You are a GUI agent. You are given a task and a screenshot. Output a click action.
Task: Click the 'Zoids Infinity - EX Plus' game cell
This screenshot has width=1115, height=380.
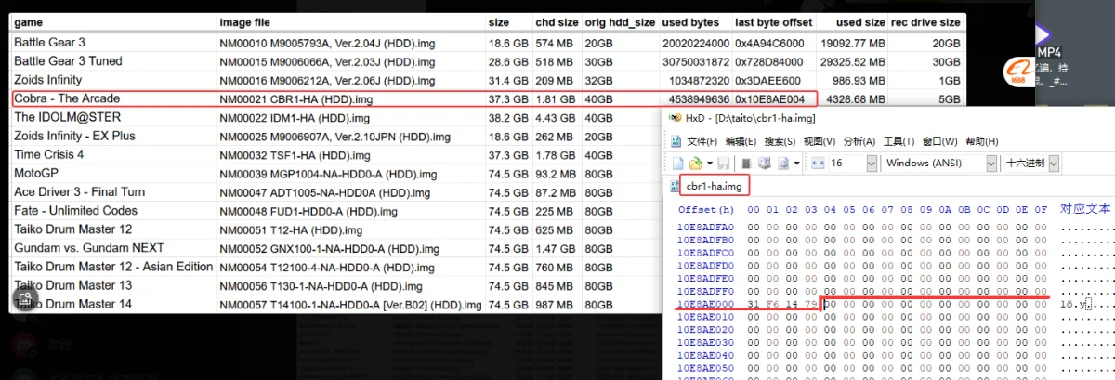click(74, 136)
